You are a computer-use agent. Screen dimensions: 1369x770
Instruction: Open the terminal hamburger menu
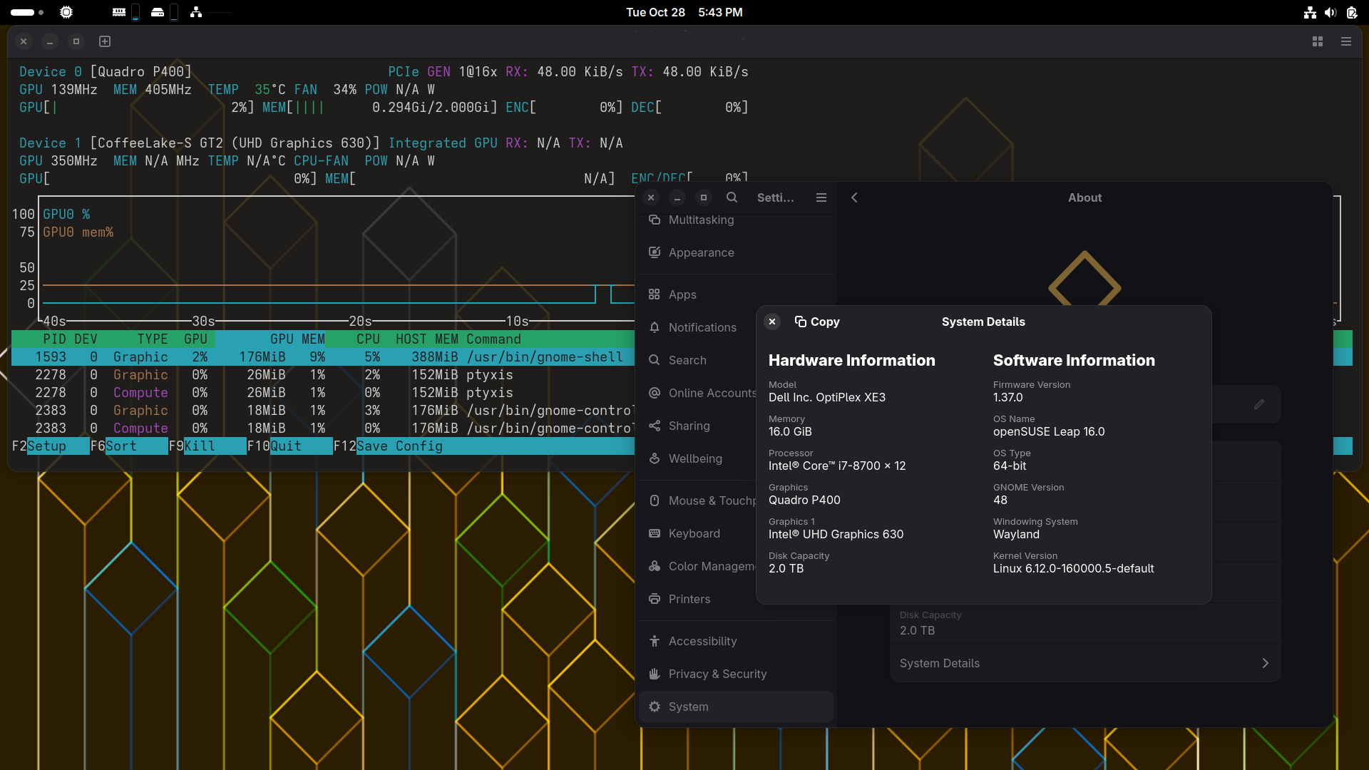(x=1345, y=41)
